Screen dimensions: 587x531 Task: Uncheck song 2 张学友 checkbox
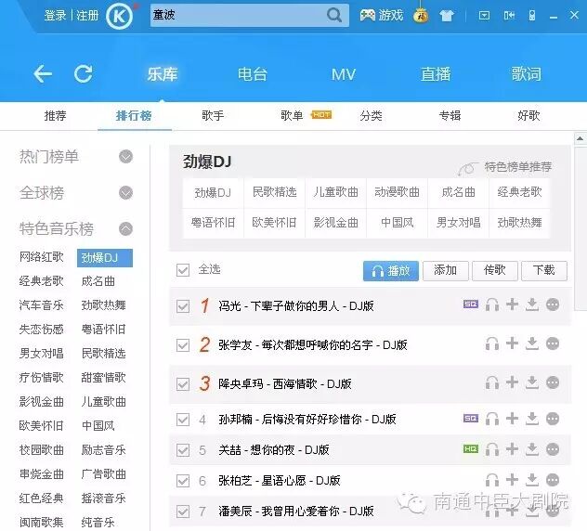click(x=183, y=345)
